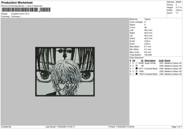Click the Super White color swatch
This screenshot has height=129, width=183.
(137, 63)
